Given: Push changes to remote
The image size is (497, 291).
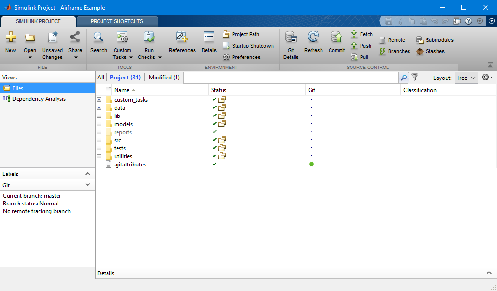Looking at the screenshot, I should tap(361, 46).
